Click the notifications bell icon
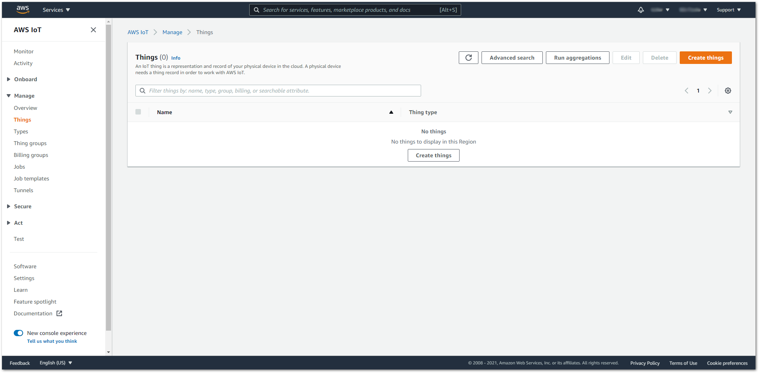 click(640, 10)
